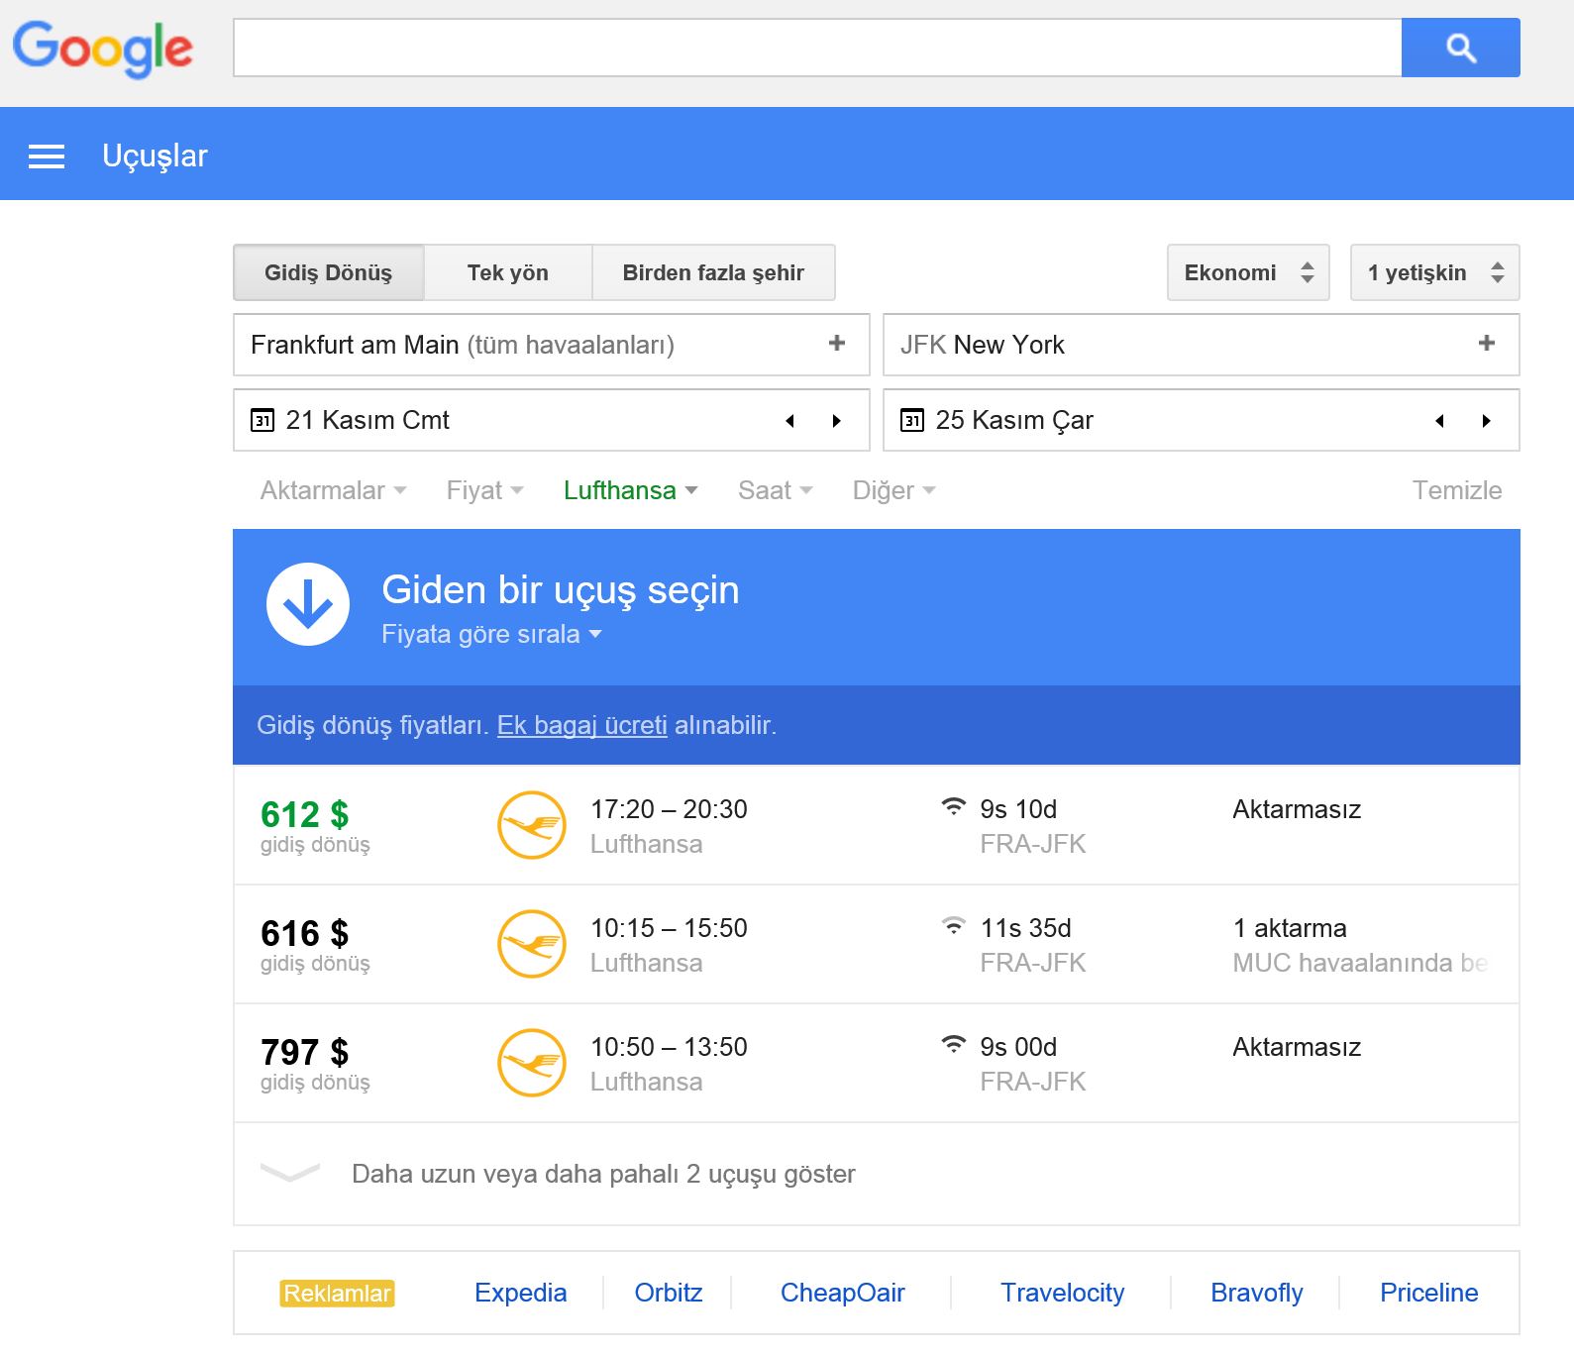Go to next day for return date
This screenshot has height=1355, width=1574.
[1487, 421]
